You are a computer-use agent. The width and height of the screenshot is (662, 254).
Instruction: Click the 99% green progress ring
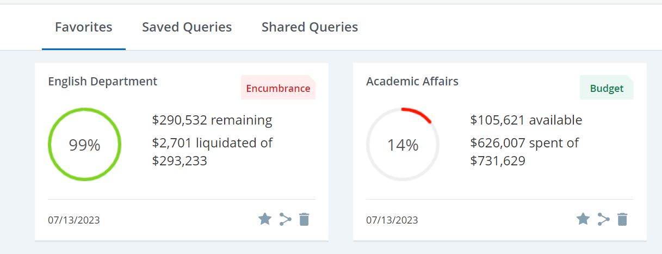tap(85, 145)
